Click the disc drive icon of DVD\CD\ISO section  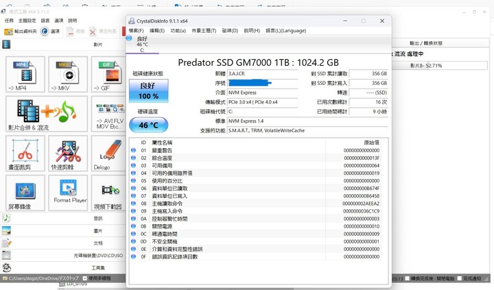6,255
